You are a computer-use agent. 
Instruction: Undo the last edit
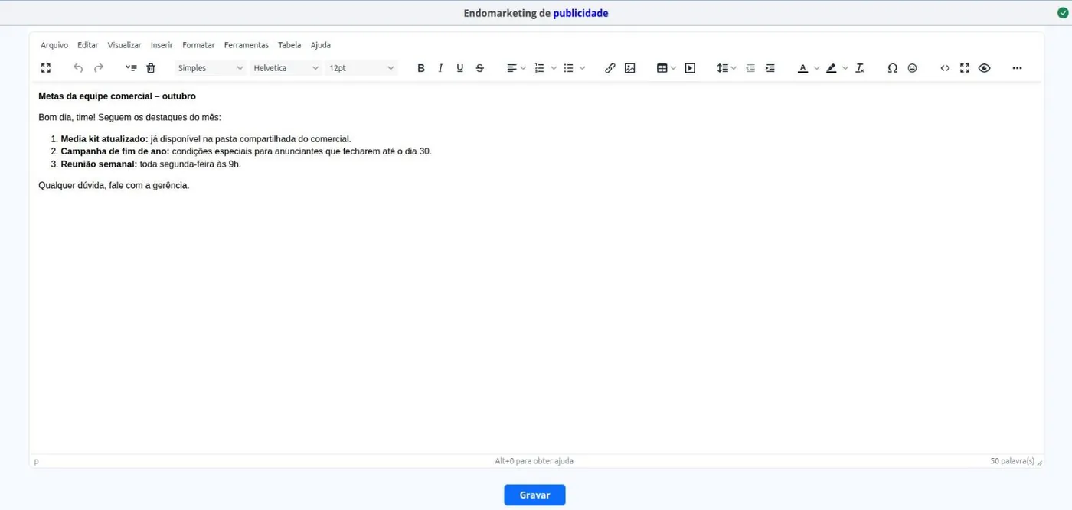pyautogui.click(x=78, y=68)
